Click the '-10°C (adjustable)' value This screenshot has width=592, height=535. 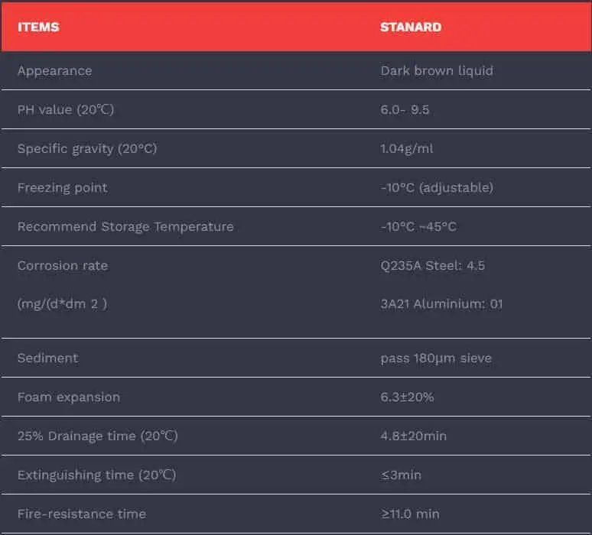(x=437, y=187)
